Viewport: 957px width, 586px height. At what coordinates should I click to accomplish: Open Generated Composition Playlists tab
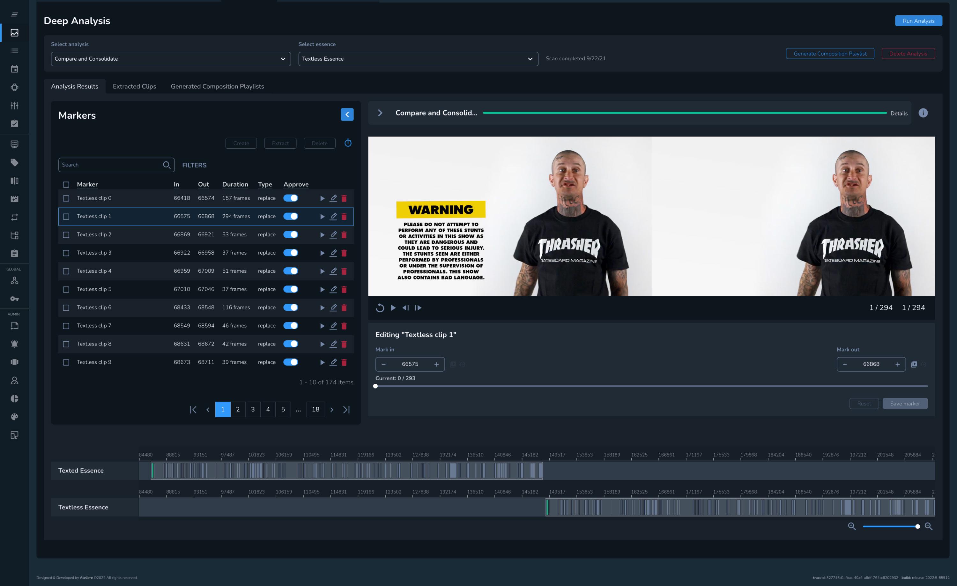217,86
